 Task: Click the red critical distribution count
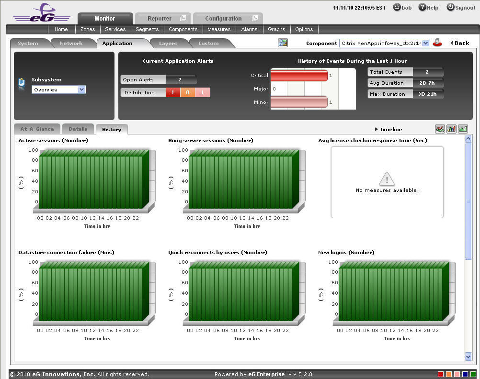click(173, 92)
